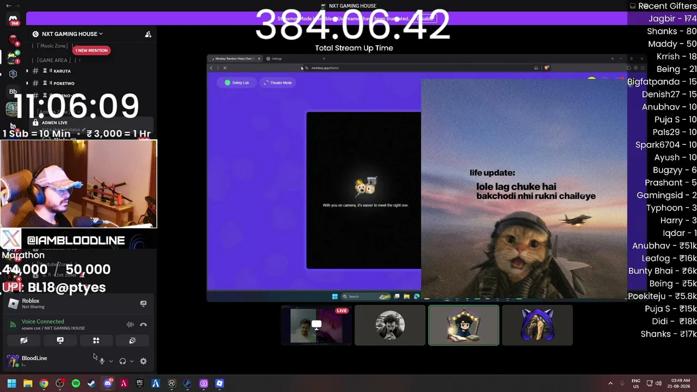Open headphone output options arrow

(x=132, y=361)
